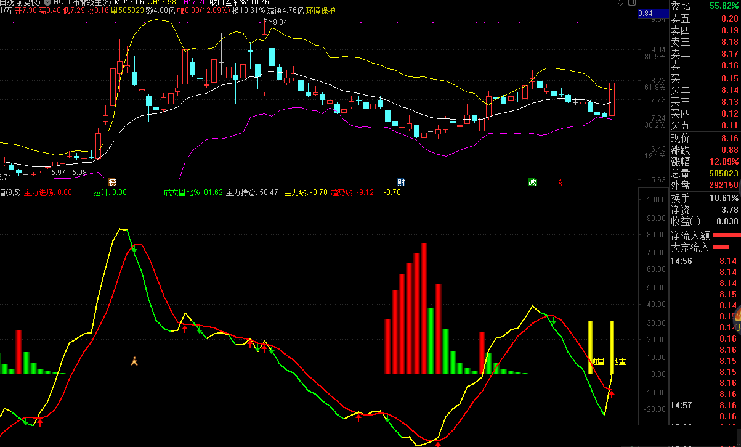
Task: Click the 财 financial marker under the chart
Action: click(x=401, y=182)
